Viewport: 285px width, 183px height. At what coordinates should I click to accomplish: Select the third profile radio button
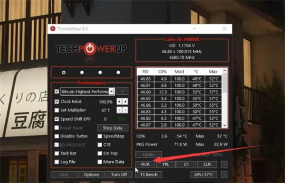[x=100, y=73]
